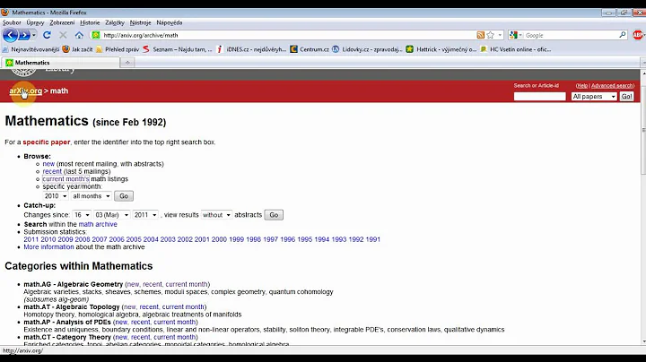Open math.AP new link
Screen dimensions: 646x362
pos(121,322)
